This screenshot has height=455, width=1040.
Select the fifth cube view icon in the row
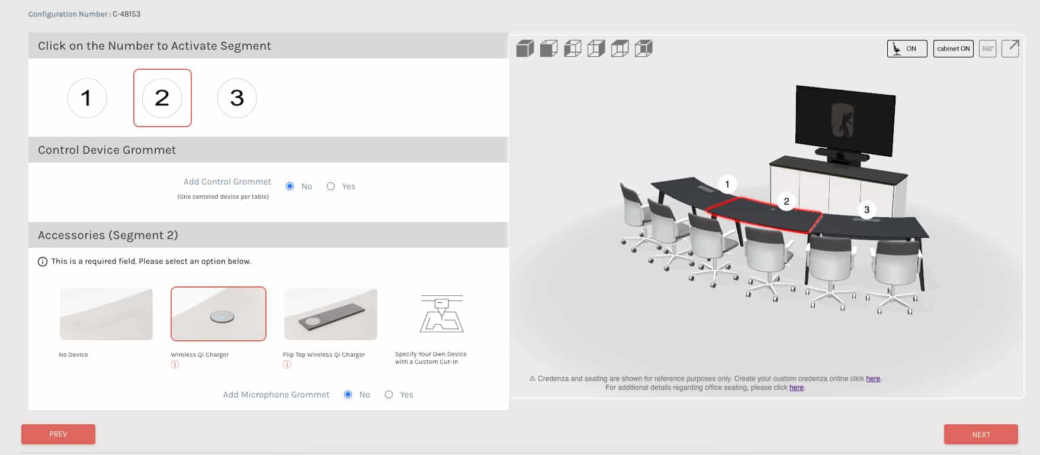[620, 49]
